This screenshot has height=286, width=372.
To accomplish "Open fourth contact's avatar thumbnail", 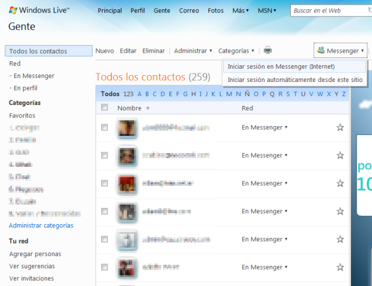I will point(127,212).
